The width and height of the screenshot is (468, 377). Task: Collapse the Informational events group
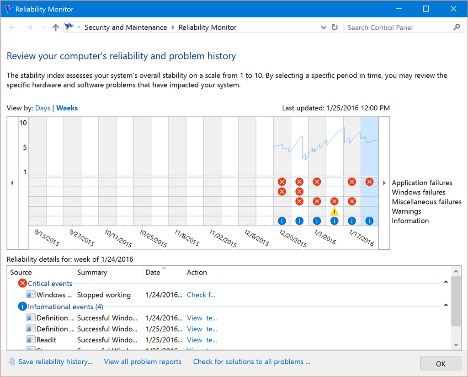(x=446, y=305)
